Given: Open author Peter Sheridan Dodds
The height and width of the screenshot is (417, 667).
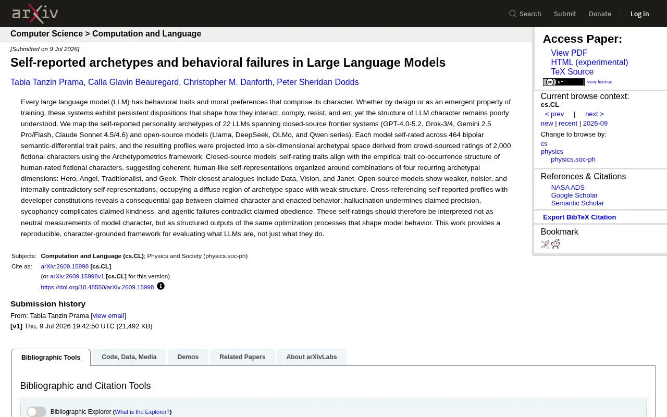Looking at the screenshot, I should pyautogui.click(x=318, y=82).
